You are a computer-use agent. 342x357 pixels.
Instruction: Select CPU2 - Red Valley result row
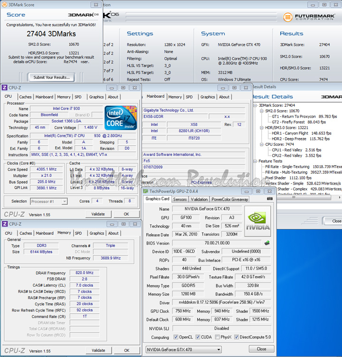click(x=296, y=156)
